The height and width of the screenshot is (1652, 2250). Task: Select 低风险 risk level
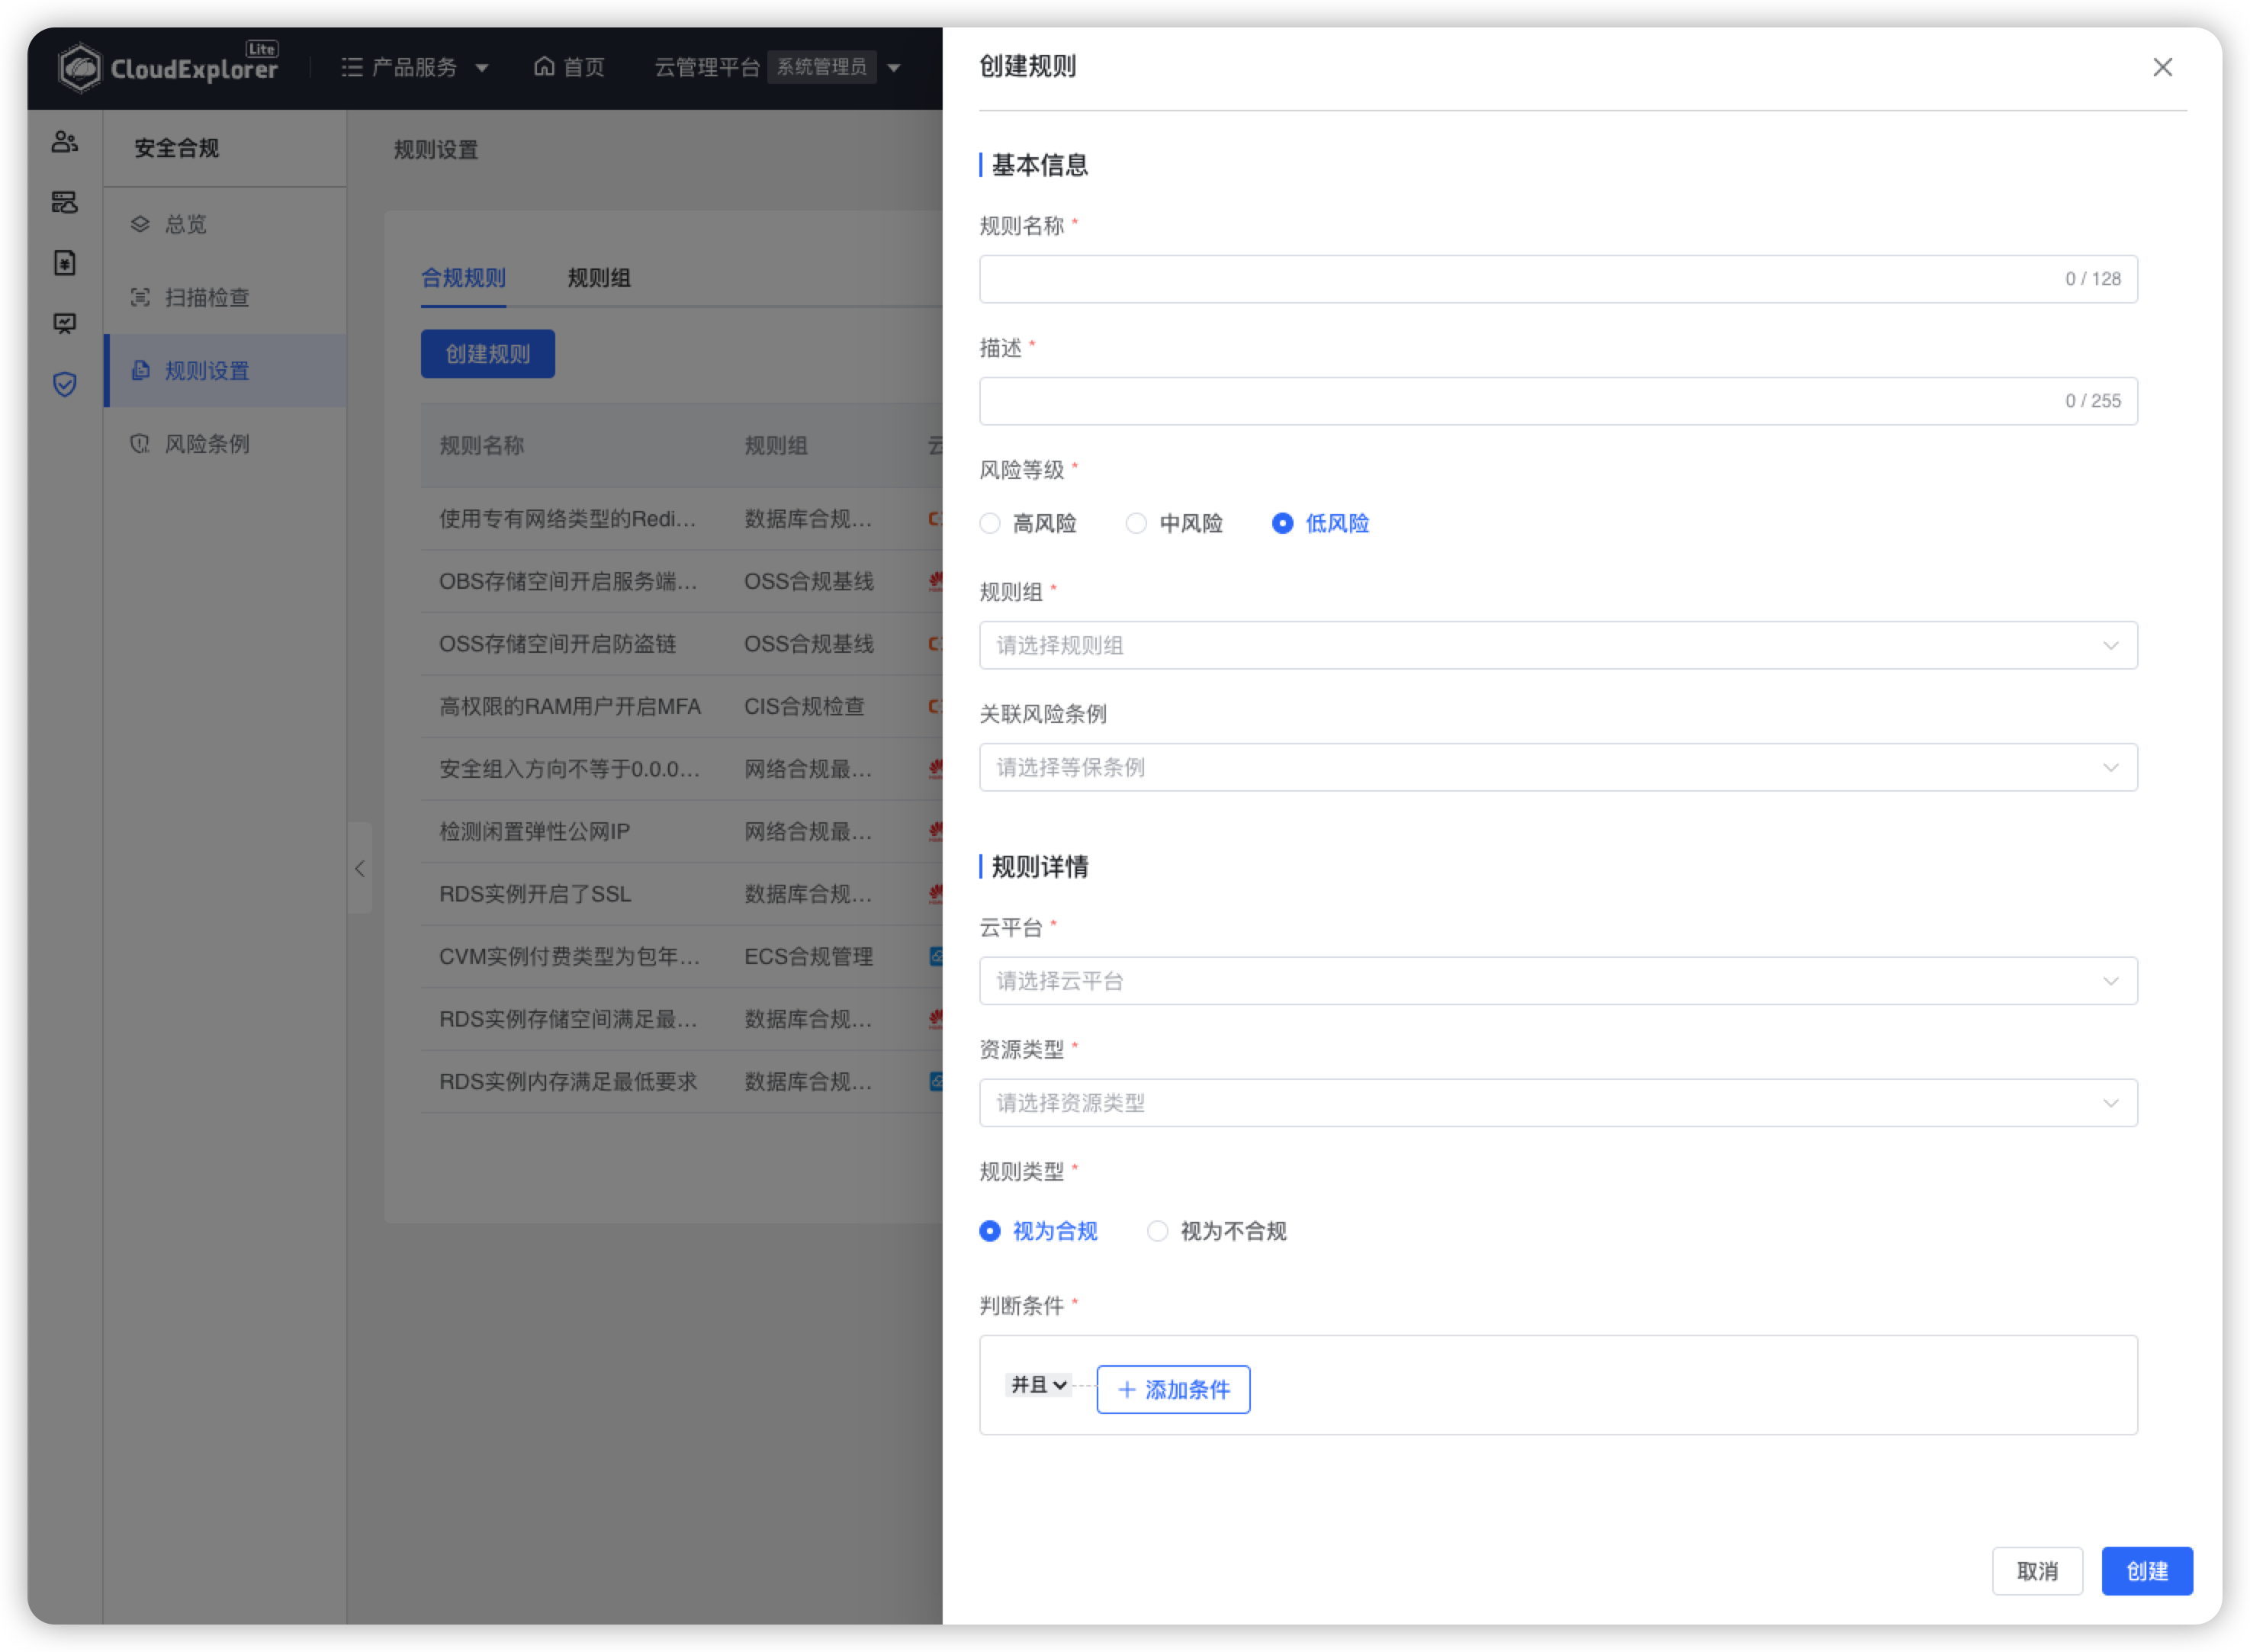pos(1320,523)
